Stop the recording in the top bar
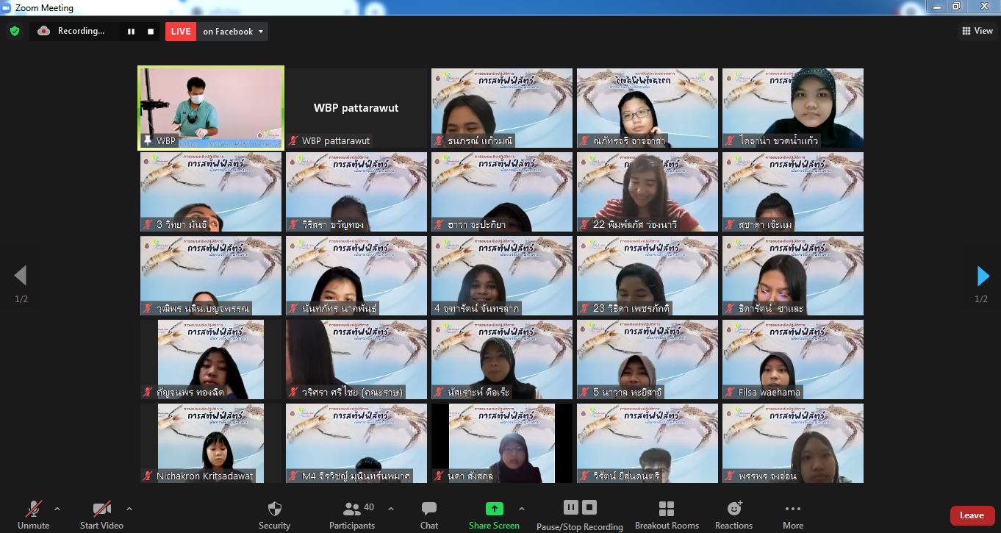The height and width of the screenshot is (533, 1001). pos(151,32)
